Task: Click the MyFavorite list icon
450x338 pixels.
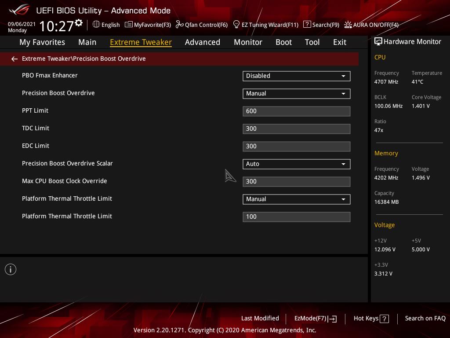Action: tap(129, 25)
